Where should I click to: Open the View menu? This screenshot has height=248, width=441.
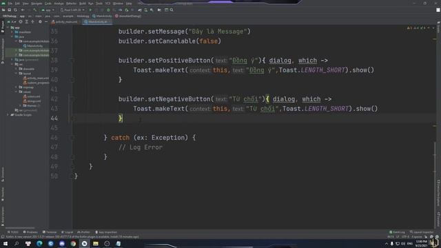(25, 3)
